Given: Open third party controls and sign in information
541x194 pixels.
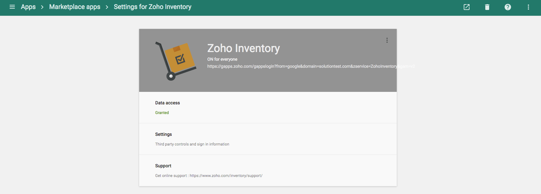Looking at the screenshot, I should coord(192,144).
